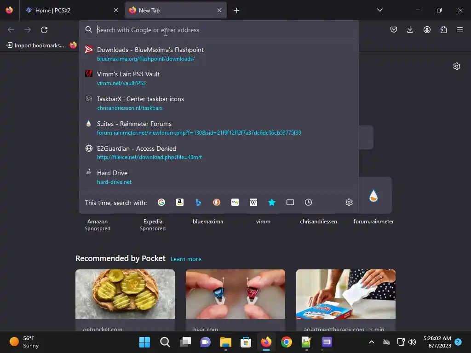
Task: Open Firefox View in tab strip
Action: coord(9,10)
